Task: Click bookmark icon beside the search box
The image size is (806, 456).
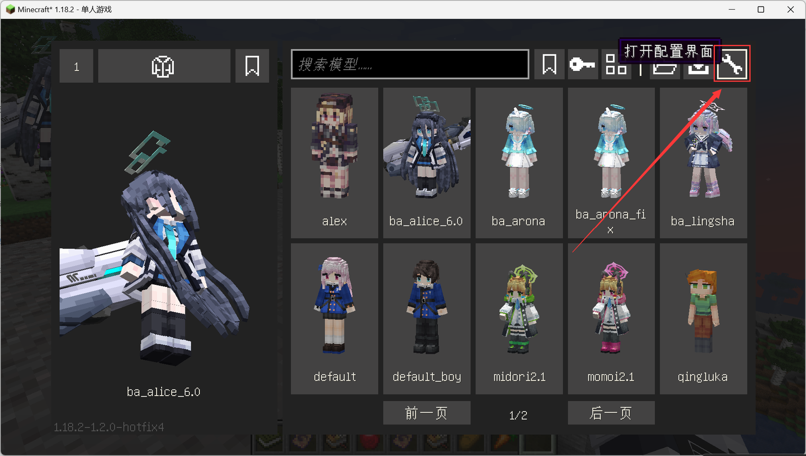Action: (x=549, y=64)
